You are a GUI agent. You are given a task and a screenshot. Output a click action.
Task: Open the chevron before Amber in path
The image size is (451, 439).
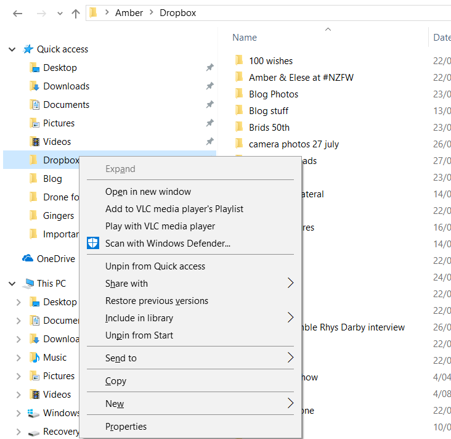107,12
